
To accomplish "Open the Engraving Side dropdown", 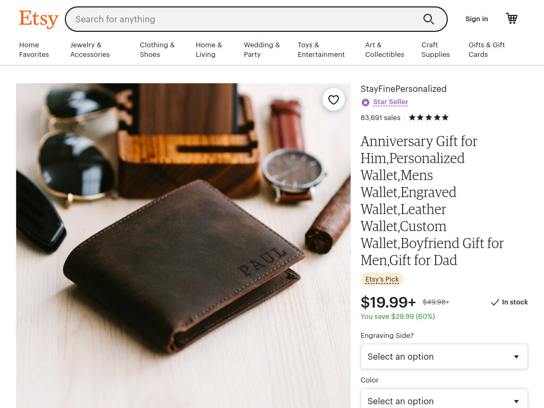I will click(444, 356).
